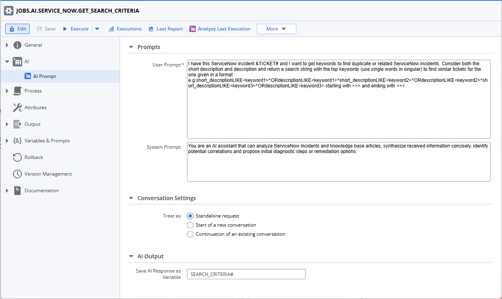502x299 pixels.
Task: Open the Execute dropdown arrow
Action: (x=97, y=29)
